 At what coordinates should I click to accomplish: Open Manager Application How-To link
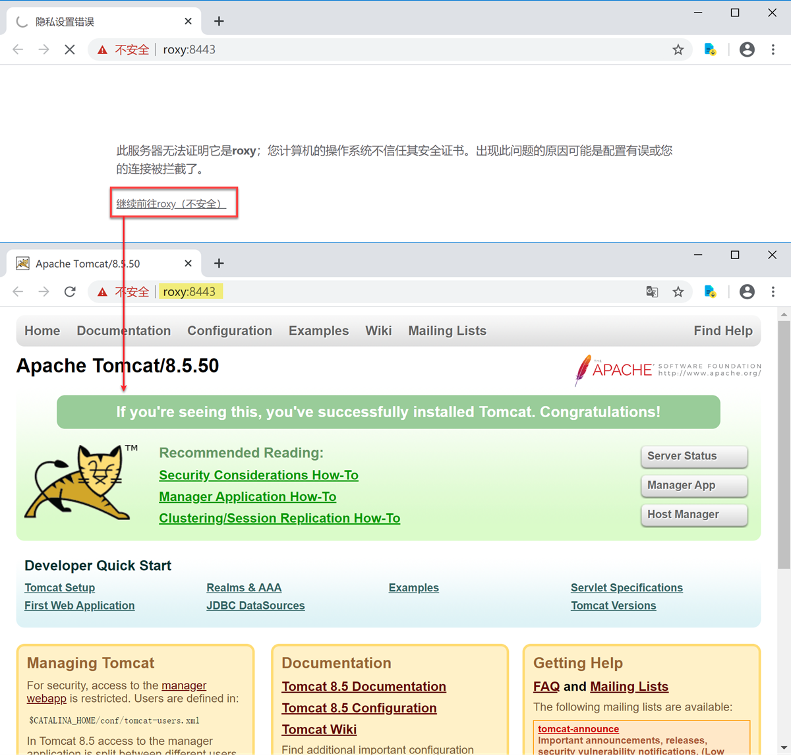(x=247, y=497)
